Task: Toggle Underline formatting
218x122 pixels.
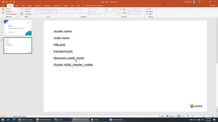Action: click(41, 13)
